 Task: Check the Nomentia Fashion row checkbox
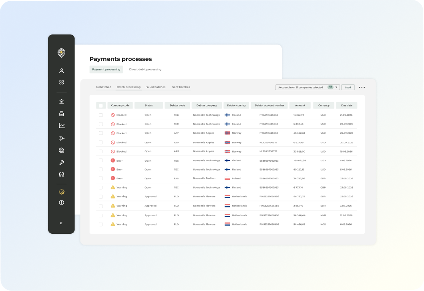point(101,178)
